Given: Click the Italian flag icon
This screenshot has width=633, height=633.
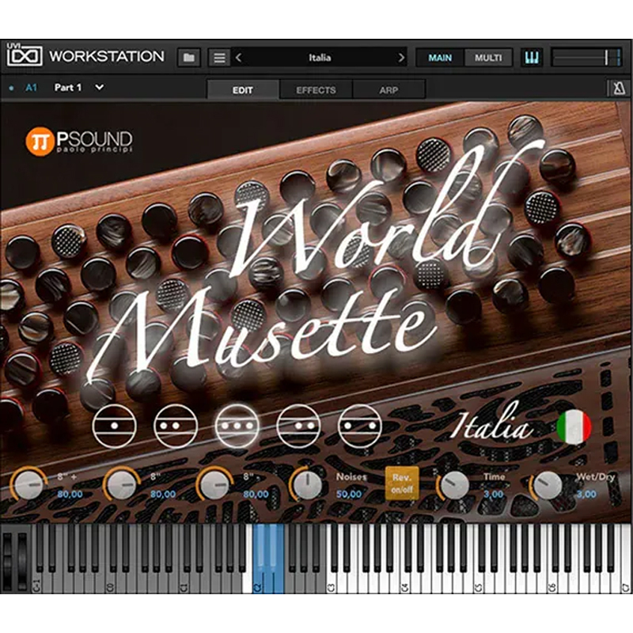Looking at the screenshot, I should click(x=574, y=426).
